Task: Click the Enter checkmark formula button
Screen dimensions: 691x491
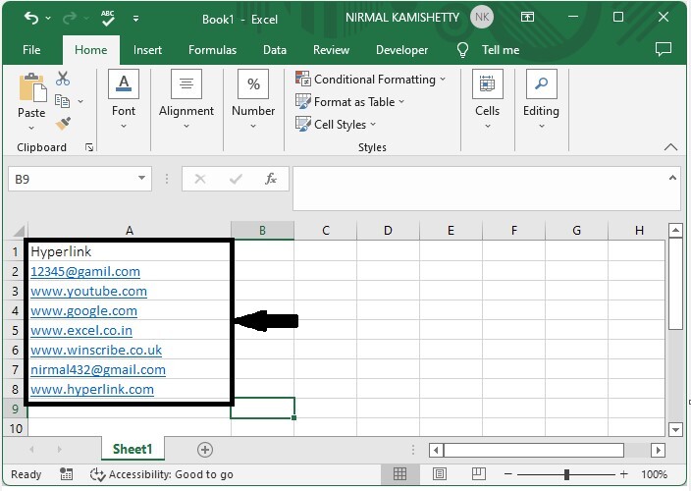Action: point(236,179)
